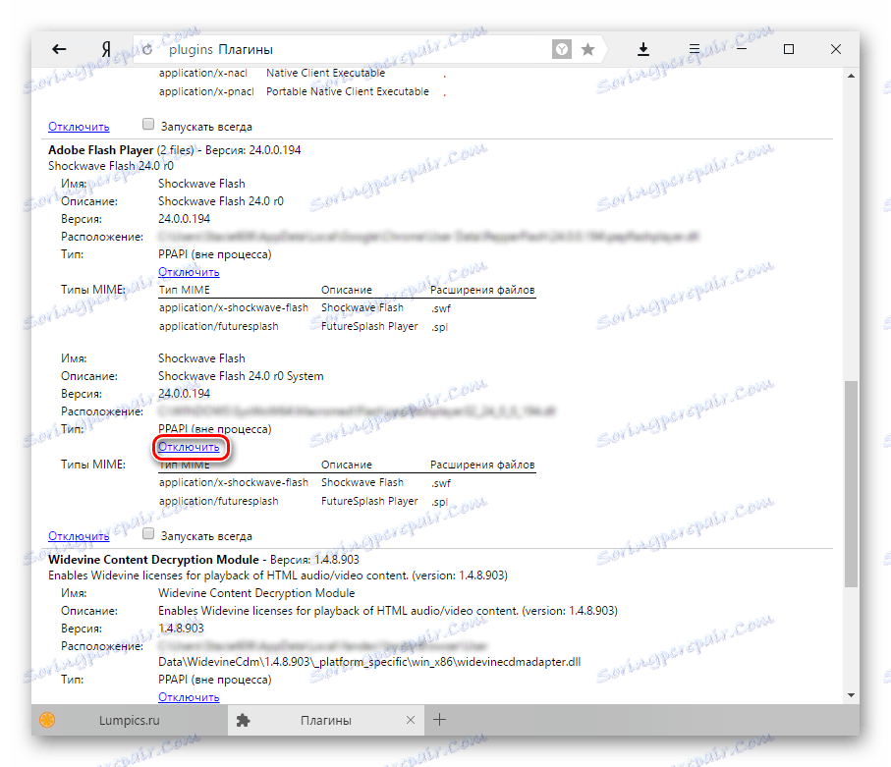Viewport: 891px width, 767px height.
Task: Disable the Widevine Content Decryption Module
Action: click(x=191, y=696)
